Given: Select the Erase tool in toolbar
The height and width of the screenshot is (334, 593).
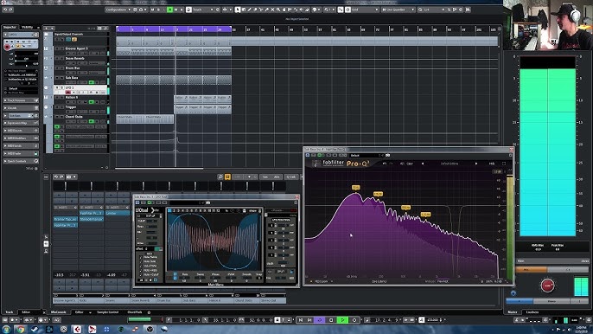Looking at the screenshot, I should click(x=255, y=10).
